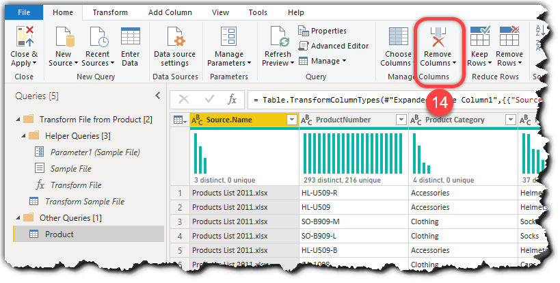Click the Choose Columns icon

(398, 36)
